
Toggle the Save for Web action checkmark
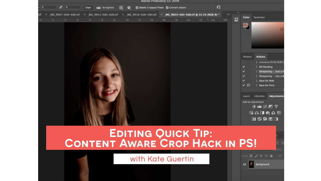tap(244, 81)
